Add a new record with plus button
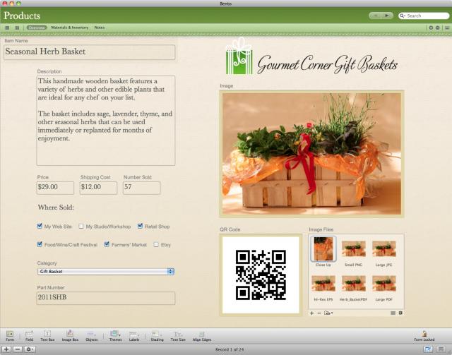Screen dimensions: 452x355 pyautogui.click(x=6, y=349)
